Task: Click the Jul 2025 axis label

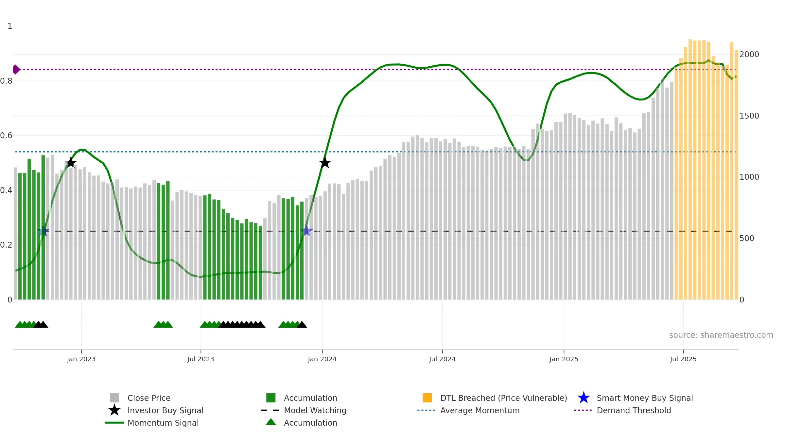Action: (683, 359)
